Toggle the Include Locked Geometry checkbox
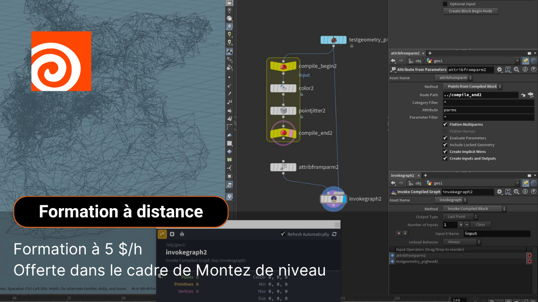Screen dimensions: 538x302 (445, 145)
